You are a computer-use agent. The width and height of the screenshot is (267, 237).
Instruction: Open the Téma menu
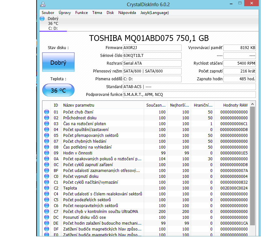click(97, 13)
